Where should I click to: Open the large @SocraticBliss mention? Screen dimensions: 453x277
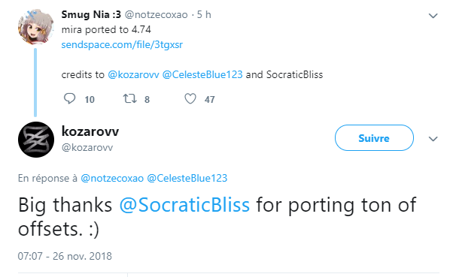184,205
